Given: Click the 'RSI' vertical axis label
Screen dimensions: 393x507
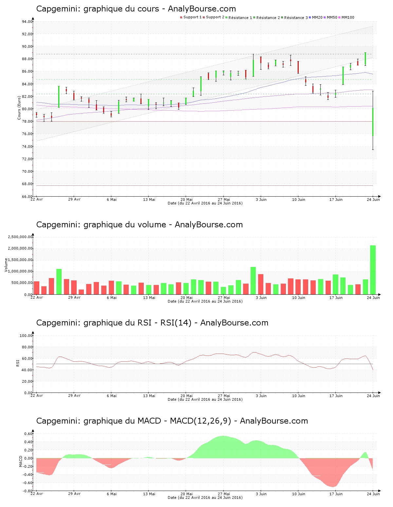Looking at the screenshot, I should click(x=18, y=363).
